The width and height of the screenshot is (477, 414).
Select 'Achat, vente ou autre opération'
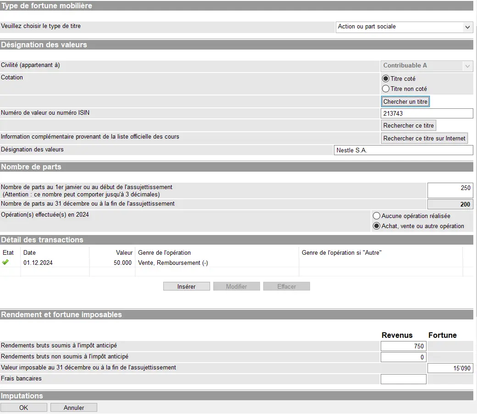pos(377,226)
